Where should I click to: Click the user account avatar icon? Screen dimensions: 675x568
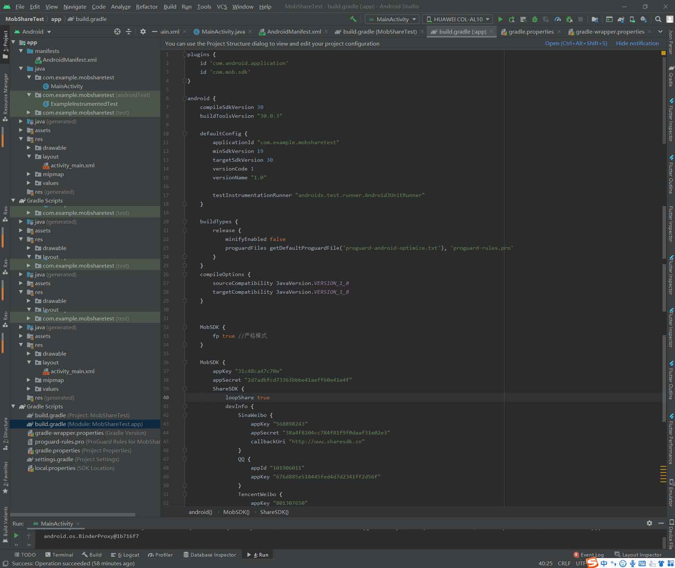670,19
